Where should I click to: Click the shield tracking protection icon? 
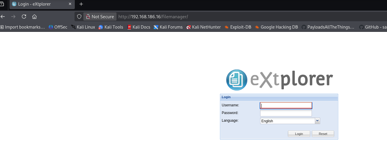point(79,16)
